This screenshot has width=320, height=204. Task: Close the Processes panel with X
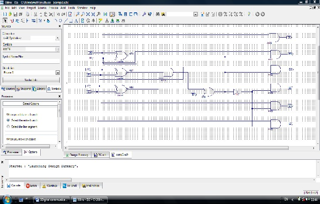pos(60,96)
